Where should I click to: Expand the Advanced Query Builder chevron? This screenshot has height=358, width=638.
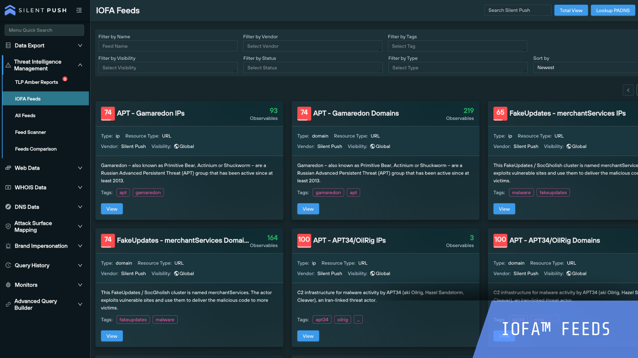tap(80, 304)
